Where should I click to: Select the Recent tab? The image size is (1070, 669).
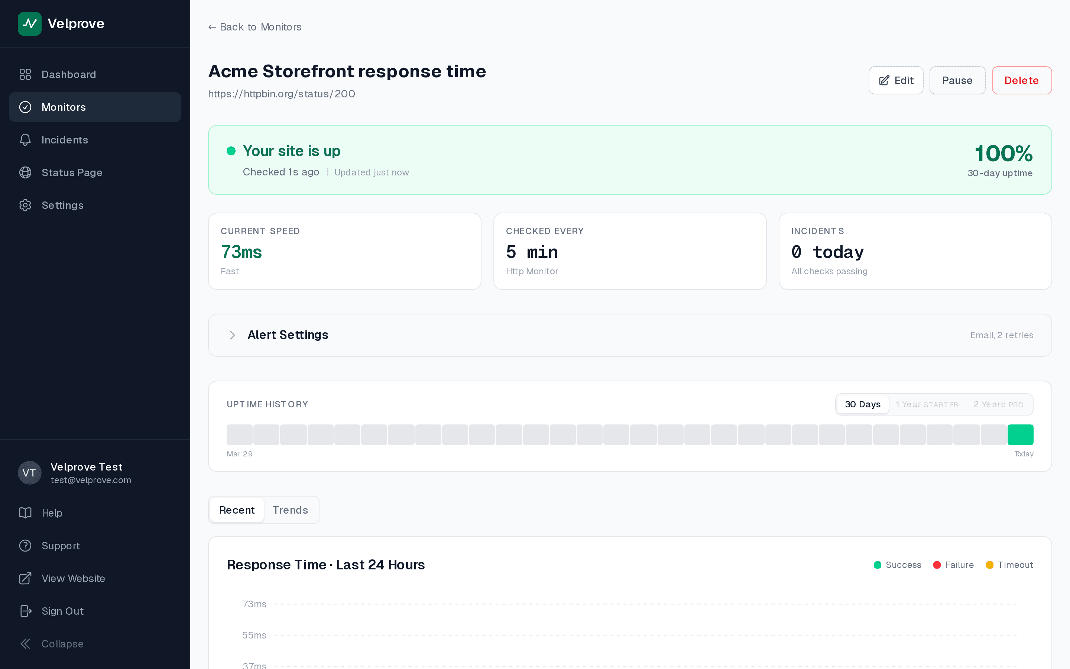237,510
